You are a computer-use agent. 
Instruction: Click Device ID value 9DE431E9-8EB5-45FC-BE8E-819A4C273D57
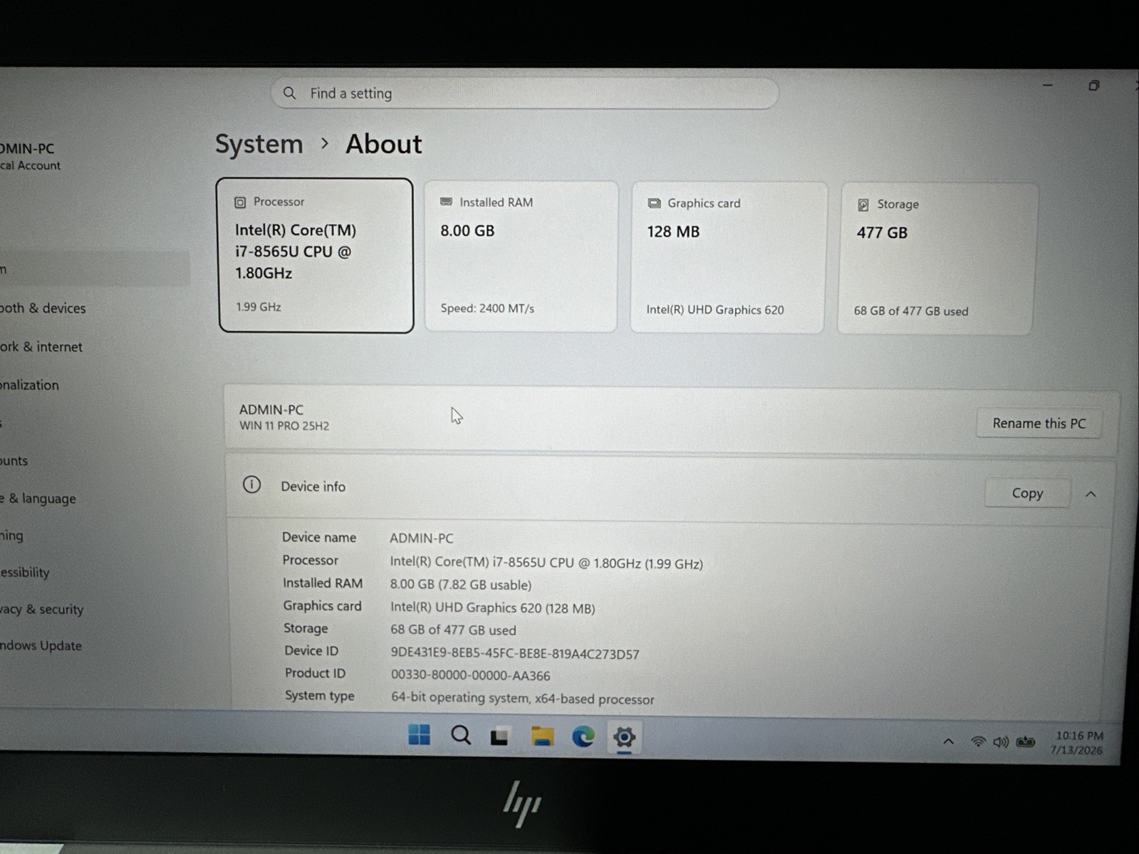(514, 654)
